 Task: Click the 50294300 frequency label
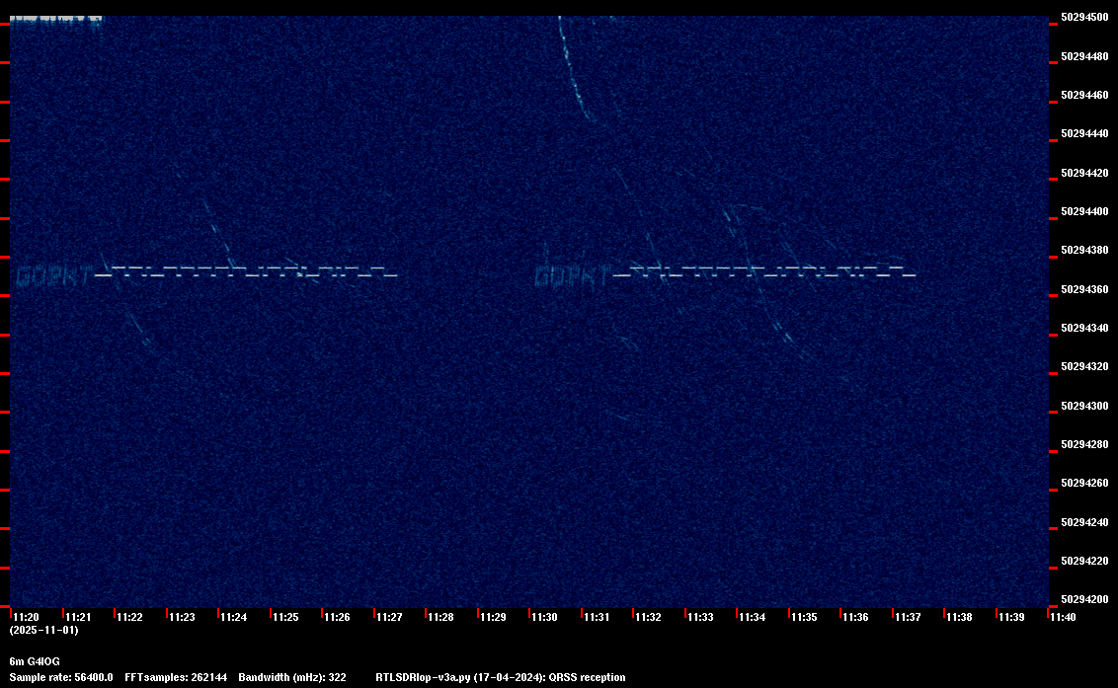coord(1084,406)
